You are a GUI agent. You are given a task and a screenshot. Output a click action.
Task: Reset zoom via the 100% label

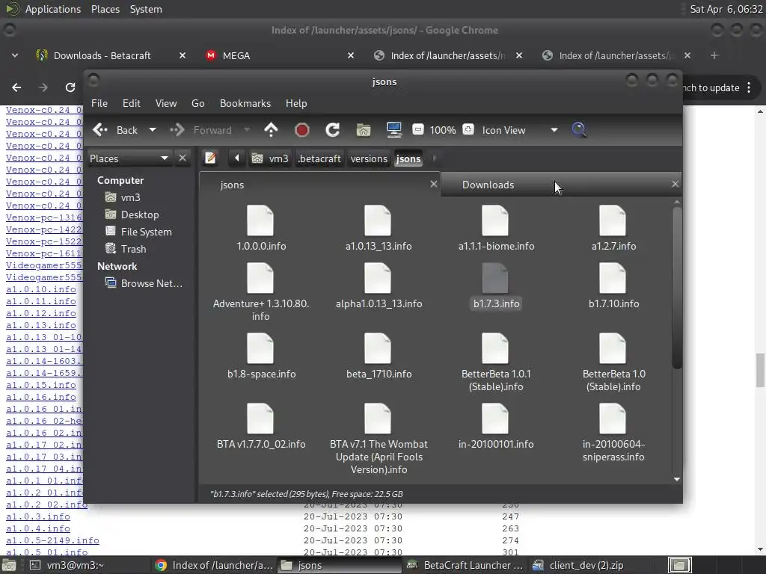443,130
